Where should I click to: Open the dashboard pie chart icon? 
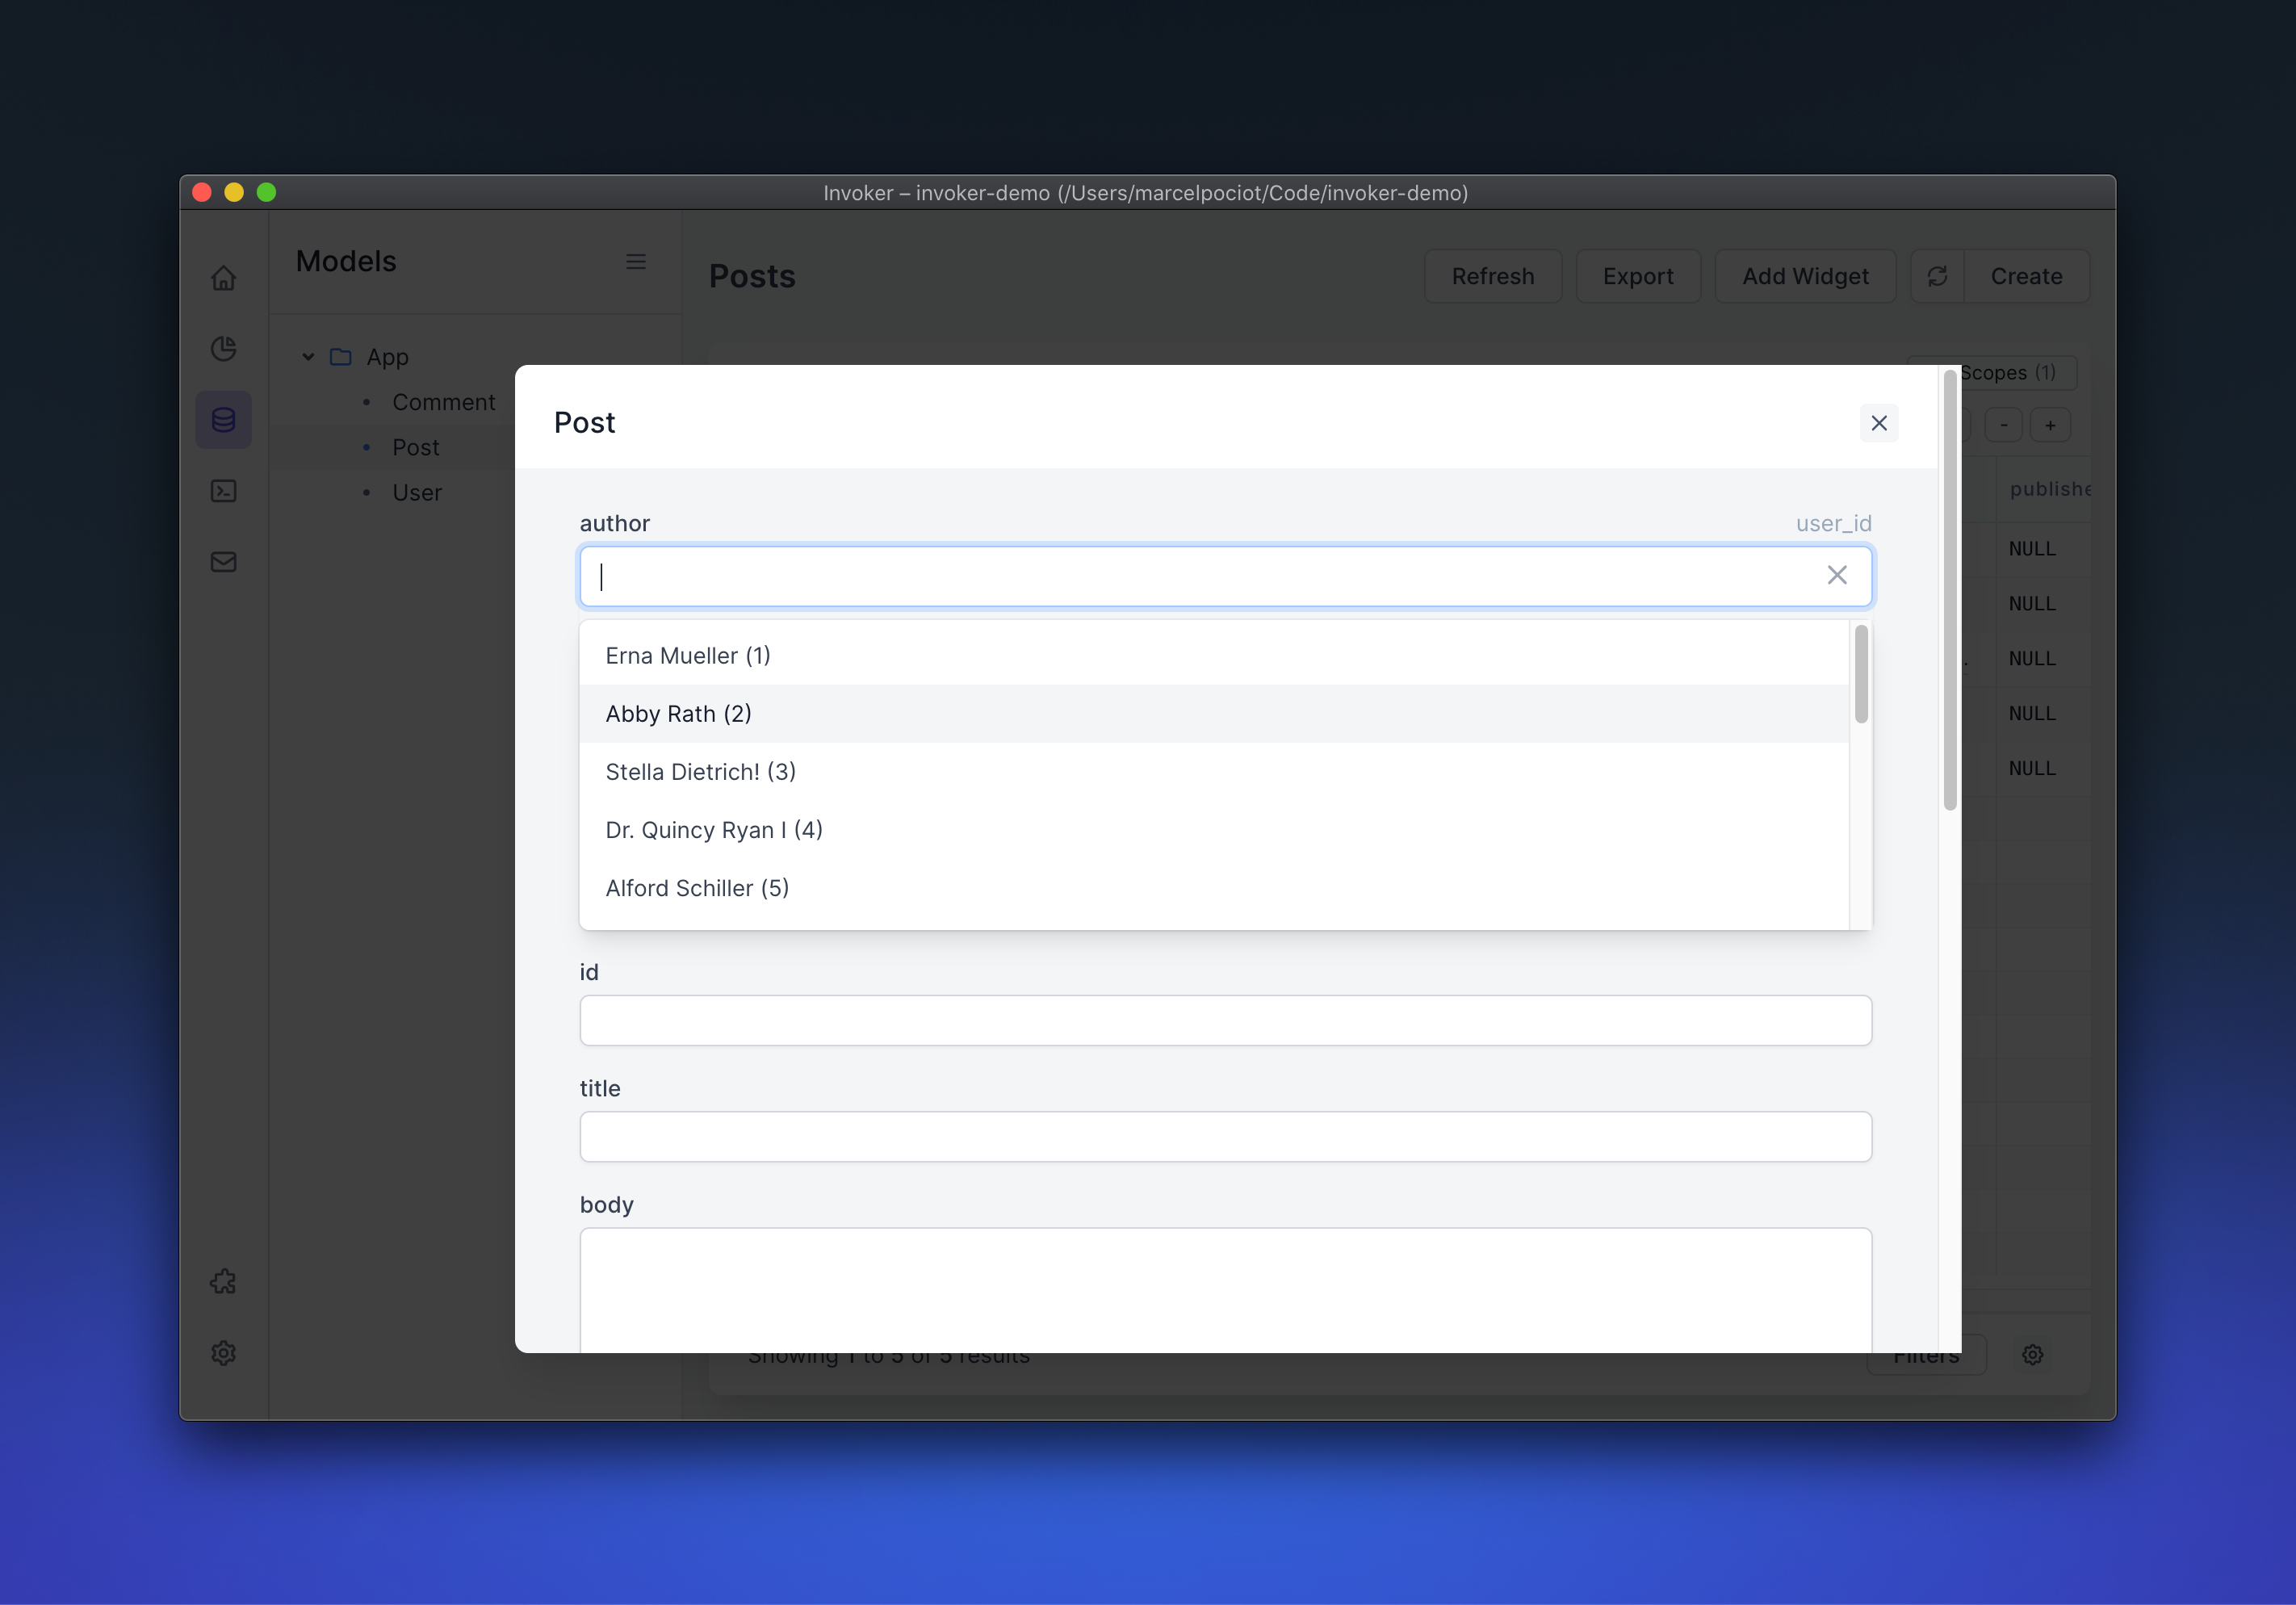[223, 348]
